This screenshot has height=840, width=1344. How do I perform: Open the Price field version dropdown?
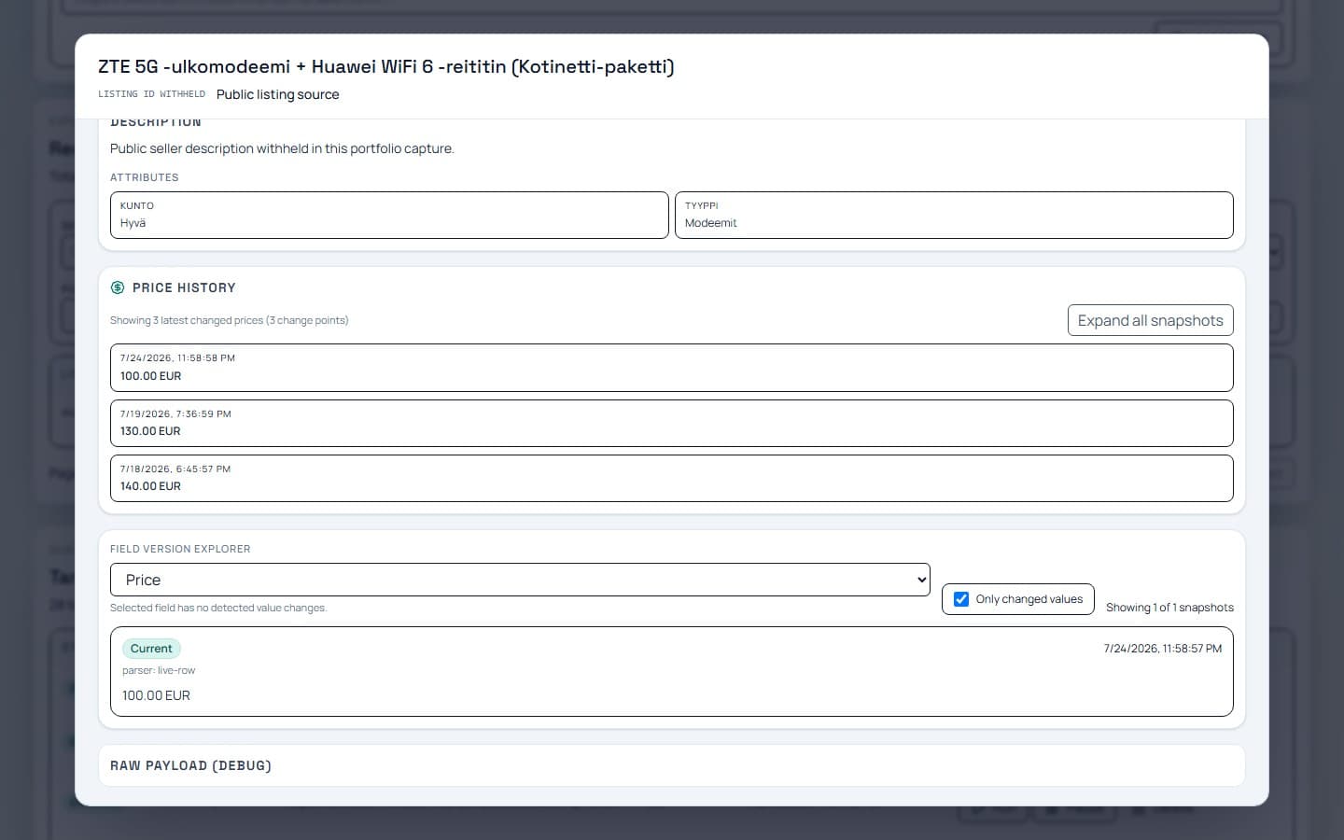(520, 580)
